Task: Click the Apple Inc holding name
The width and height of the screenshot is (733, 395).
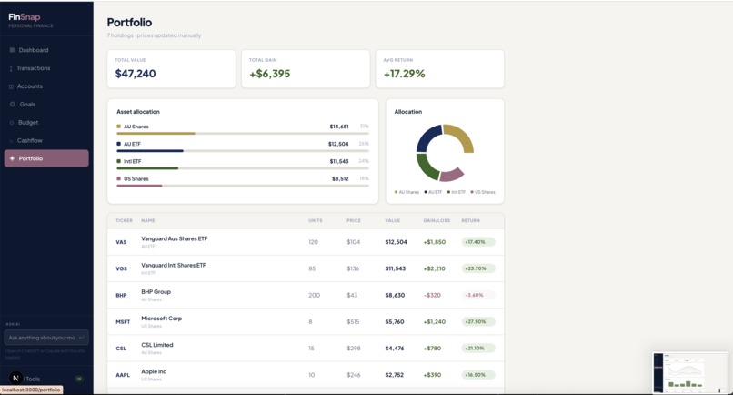Action: pos(154,372)
